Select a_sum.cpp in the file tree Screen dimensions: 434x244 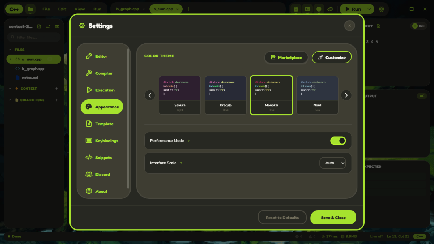pyautogui.click(x=34, y=59)
